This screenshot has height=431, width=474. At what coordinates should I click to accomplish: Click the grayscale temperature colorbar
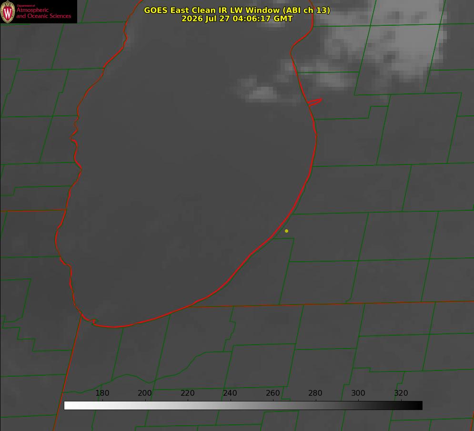(243, 405)
